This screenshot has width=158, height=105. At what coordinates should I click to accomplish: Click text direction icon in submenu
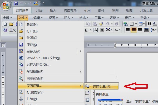click(x=87, y=93)
